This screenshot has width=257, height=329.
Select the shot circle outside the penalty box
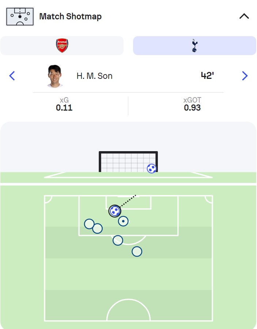point(137,251)
